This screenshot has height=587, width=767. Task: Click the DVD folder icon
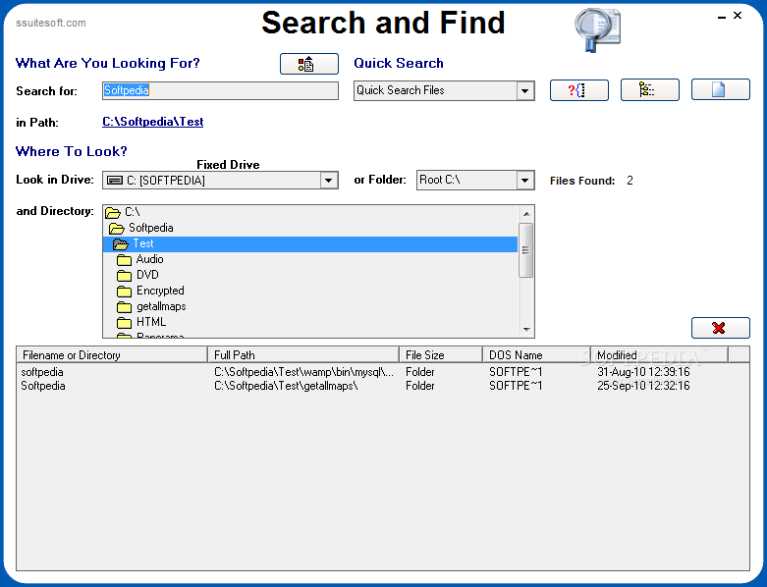125,275
